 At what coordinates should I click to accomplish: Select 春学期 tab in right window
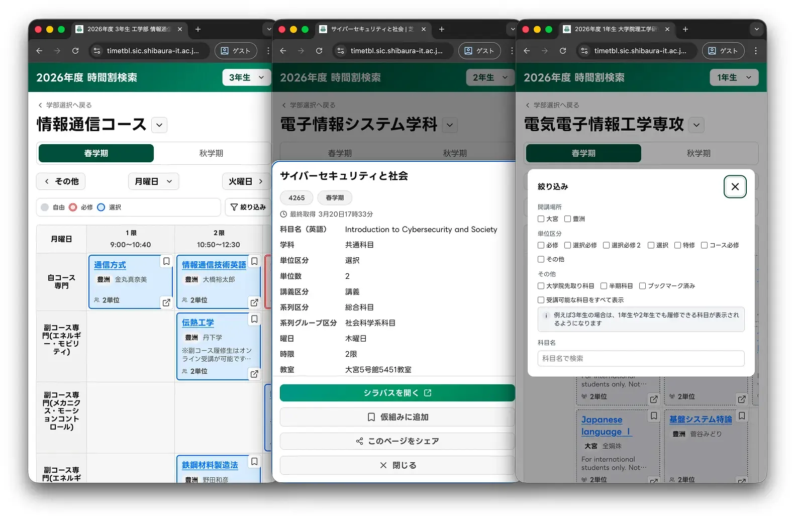(583, 153)
